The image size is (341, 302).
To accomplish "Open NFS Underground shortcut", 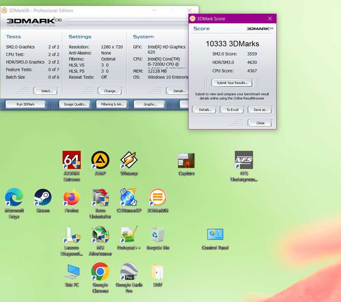I will (x=244, y=166).
